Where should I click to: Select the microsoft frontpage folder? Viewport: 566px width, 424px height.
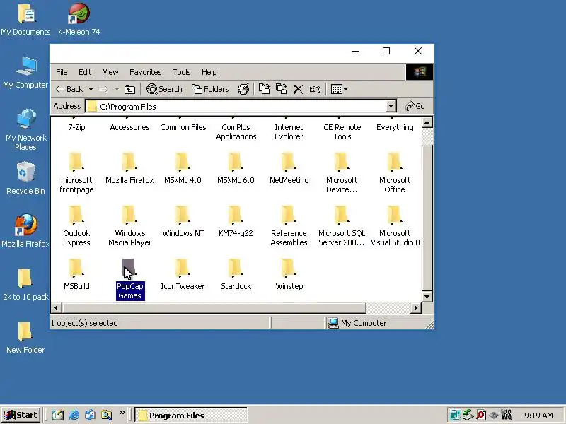76,173
